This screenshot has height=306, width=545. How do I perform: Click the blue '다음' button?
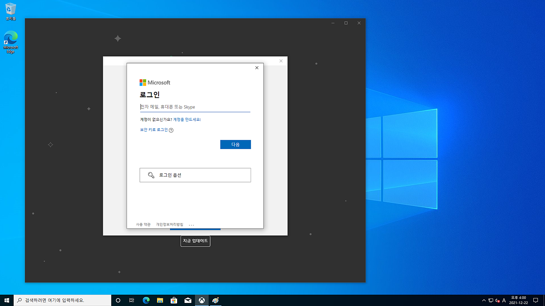pos(235,144)
